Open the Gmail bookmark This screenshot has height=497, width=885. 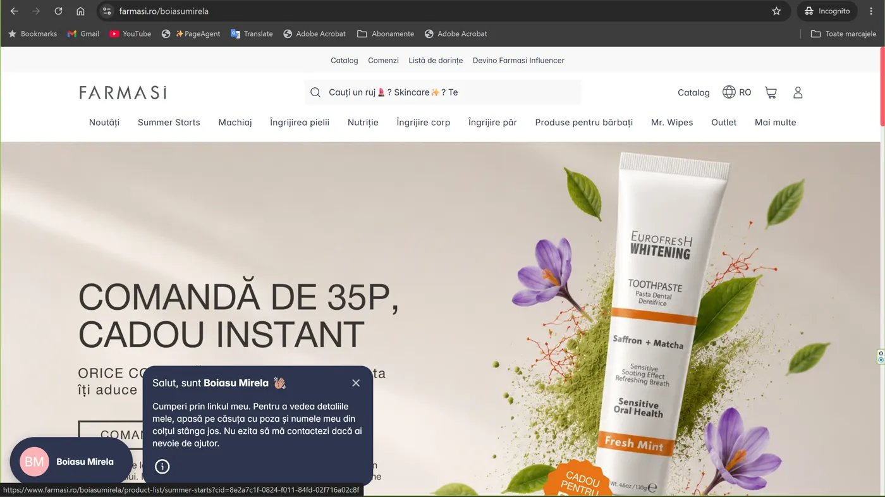click(x=83, y=34)
